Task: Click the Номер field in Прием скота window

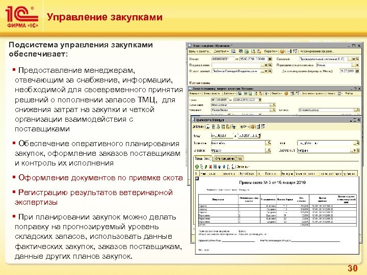Action: (x=222, y=135)
